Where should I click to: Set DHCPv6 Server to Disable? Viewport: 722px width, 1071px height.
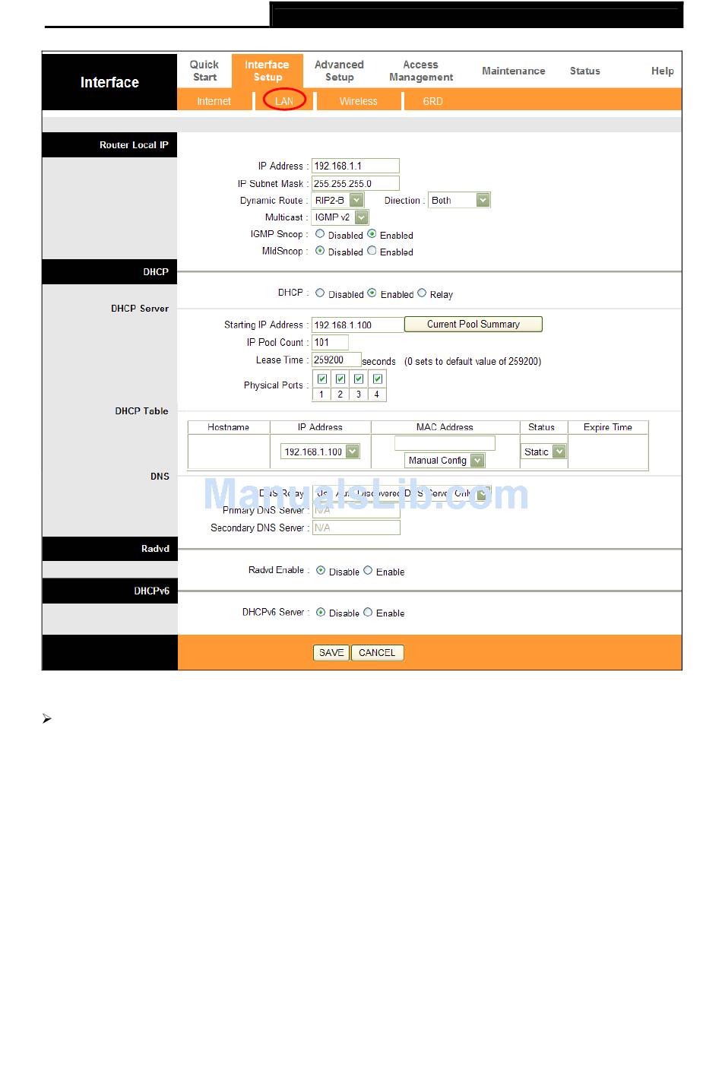[x=321, y=612]
